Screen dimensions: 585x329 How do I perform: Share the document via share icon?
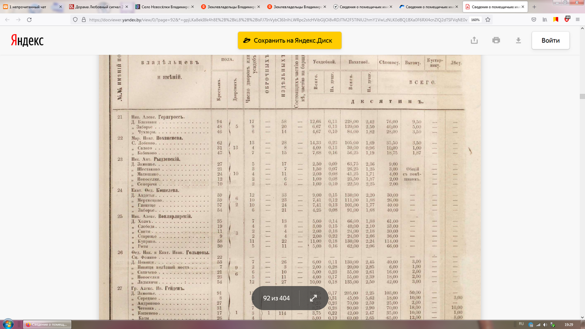[474, 40]
